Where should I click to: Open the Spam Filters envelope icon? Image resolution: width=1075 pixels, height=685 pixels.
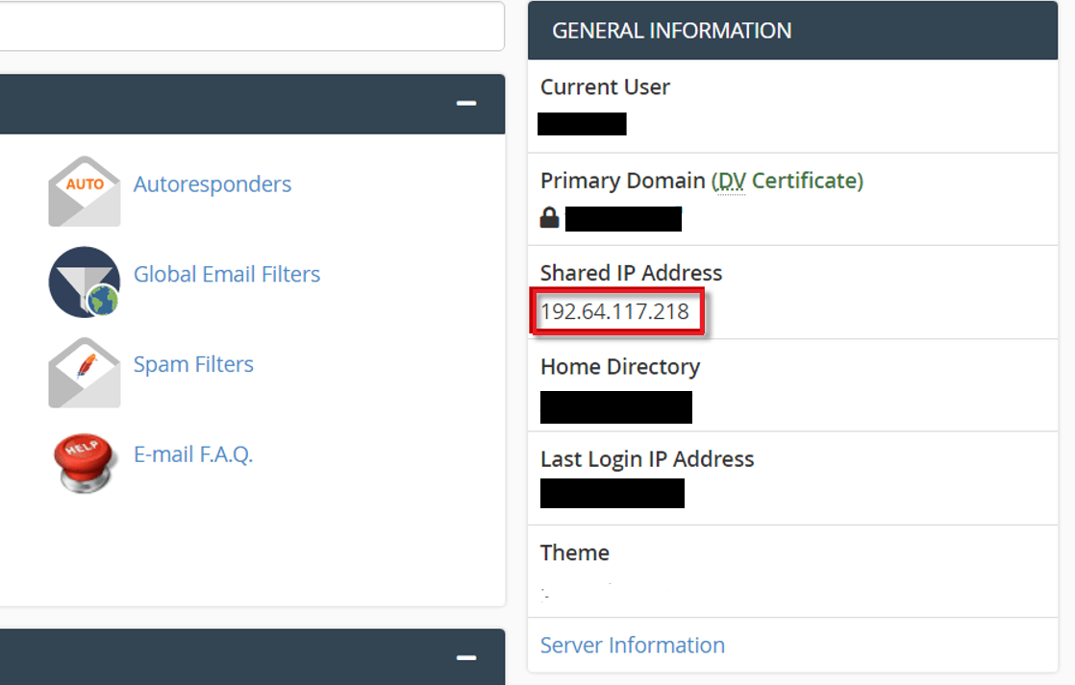point(85,372)
